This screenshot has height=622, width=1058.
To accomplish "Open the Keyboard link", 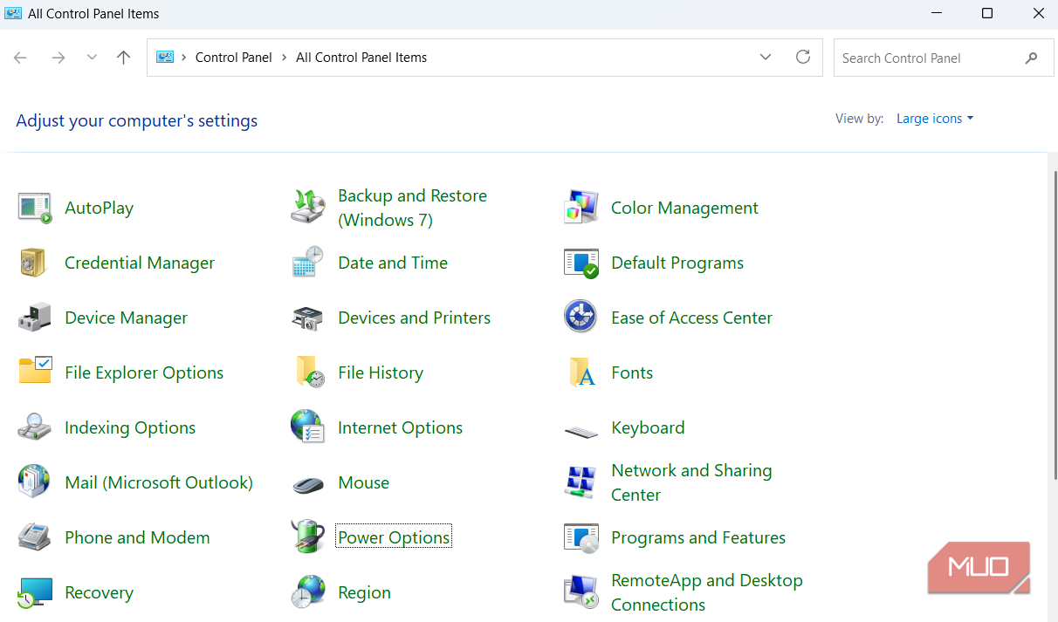I will tap(648, 427).
